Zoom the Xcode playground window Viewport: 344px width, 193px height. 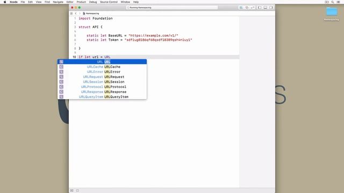[x=80, y=8]
